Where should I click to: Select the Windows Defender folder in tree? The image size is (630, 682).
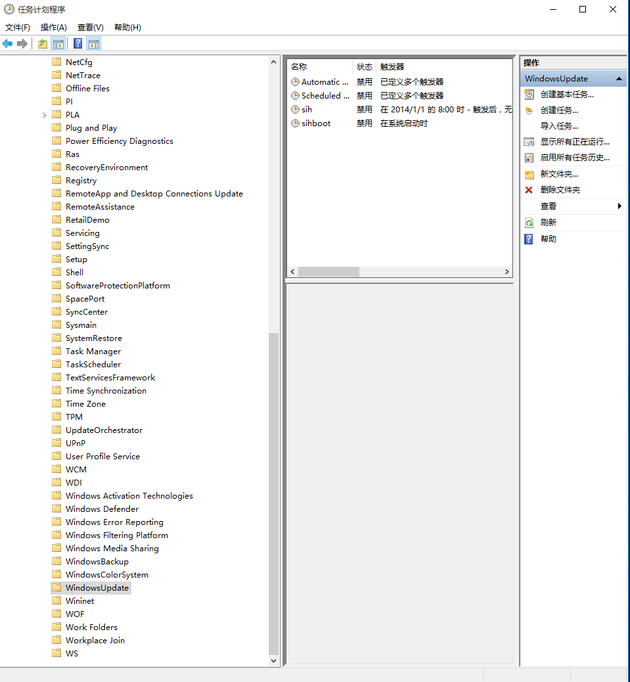pos(102,509)
